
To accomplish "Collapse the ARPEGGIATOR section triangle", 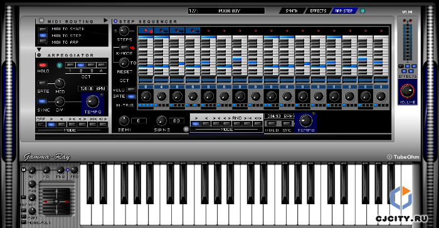I will pos(39,49).
